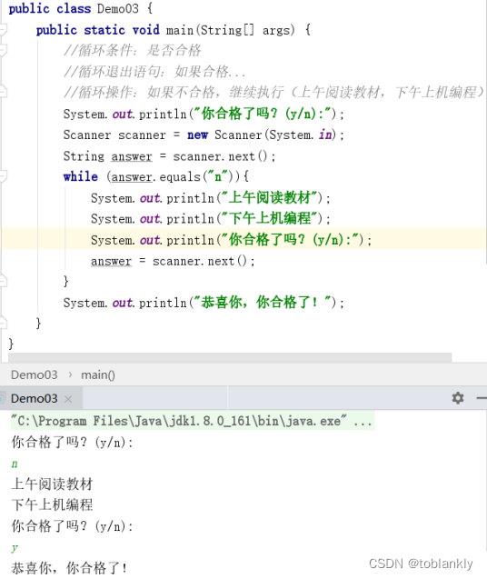This screenshot has height=579, width=487.
Task: Click console output '上午阅读教材'
Action: (52, 484)
